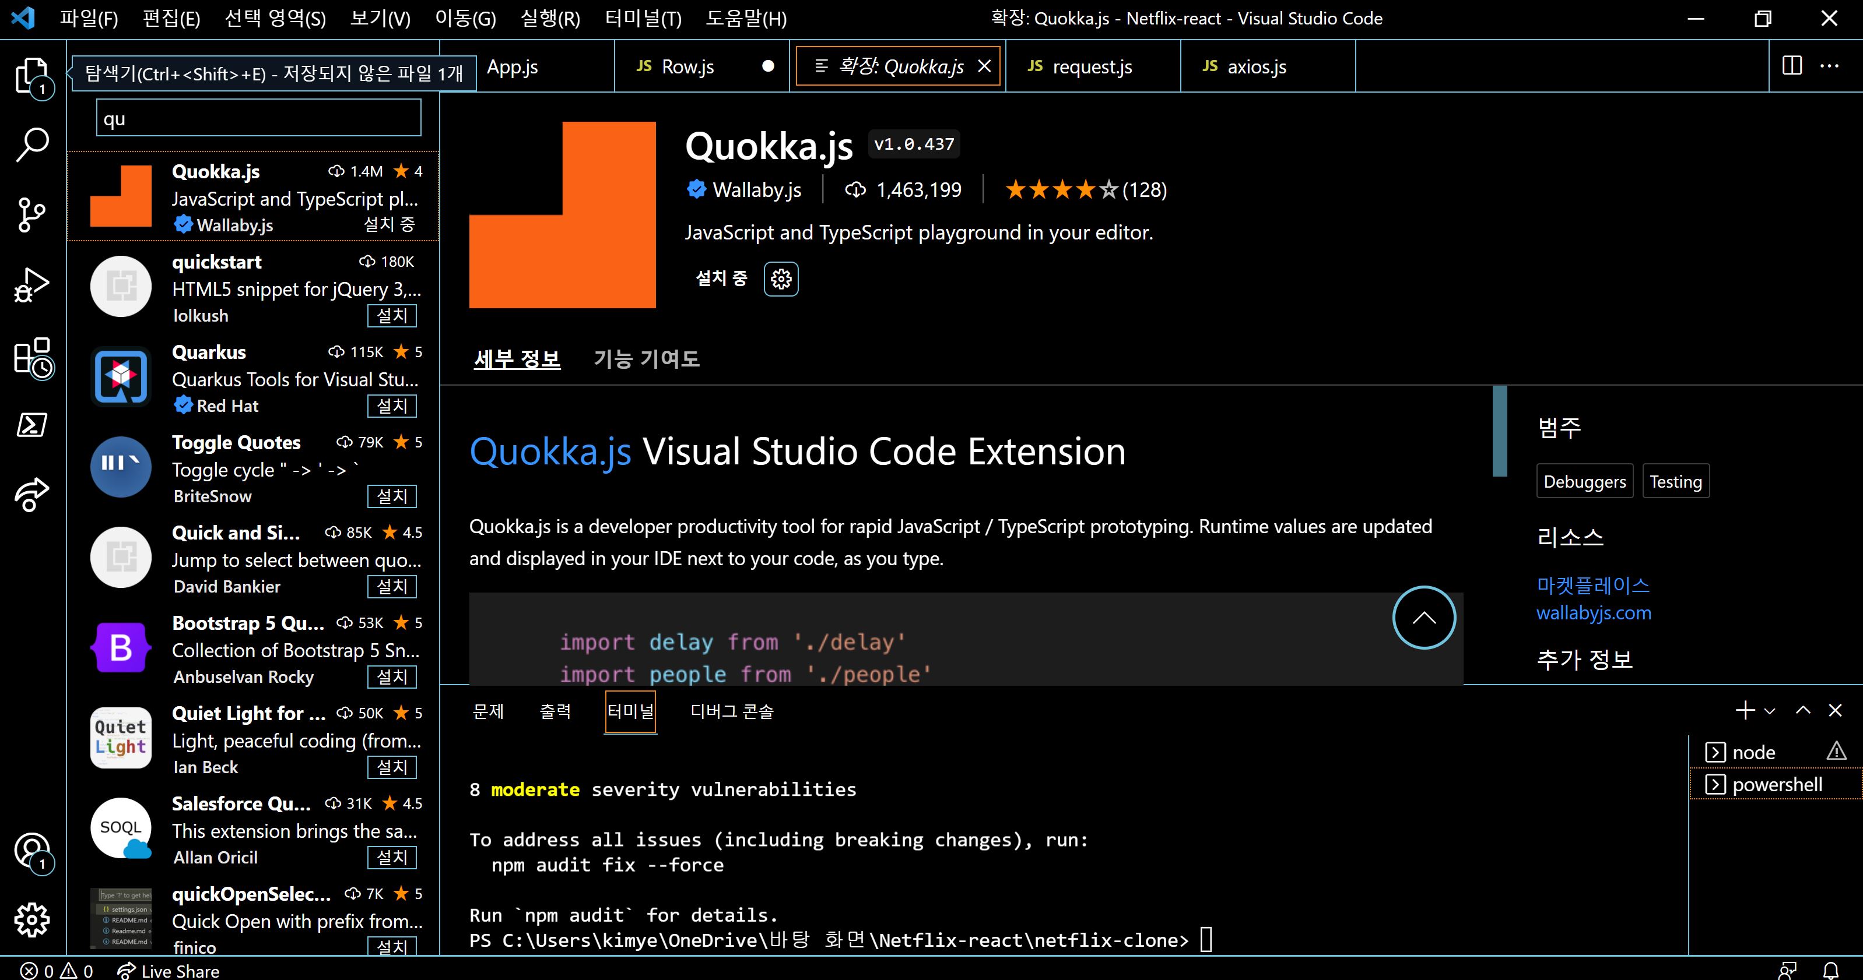The height and width of the screenshot is (980, 1863).
Task: Install the Bootstrap 5 Quick Snippets extension
Action: coord(392,677)
